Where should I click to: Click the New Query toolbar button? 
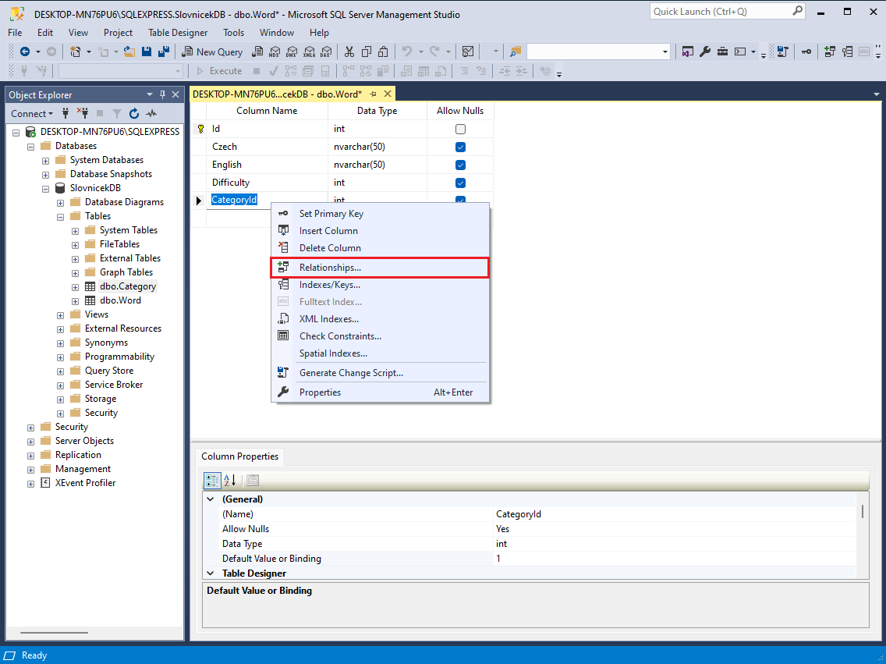212,51
